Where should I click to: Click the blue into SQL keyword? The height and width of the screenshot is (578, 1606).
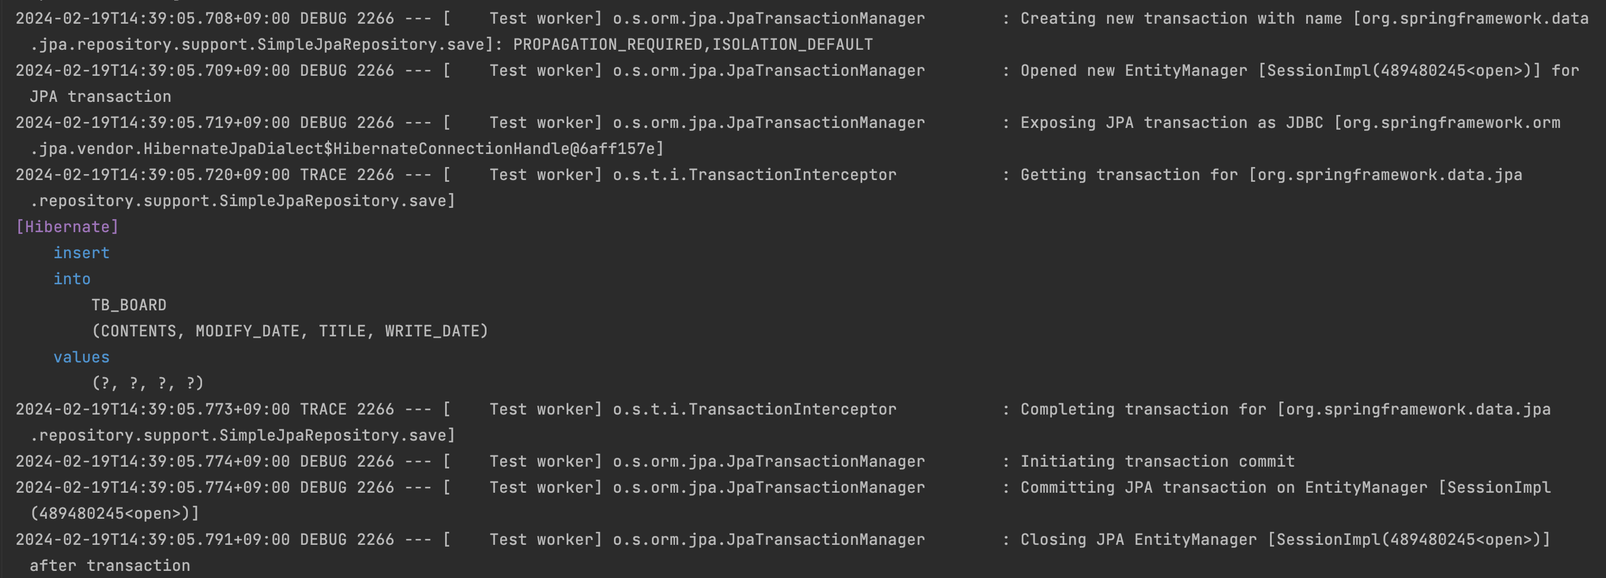(72, 279)
